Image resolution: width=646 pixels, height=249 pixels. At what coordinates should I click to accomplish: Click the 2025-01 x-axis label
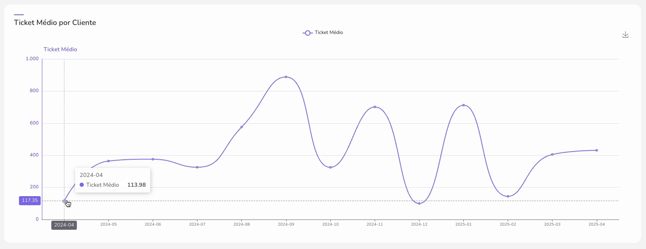tap(463, 224)
